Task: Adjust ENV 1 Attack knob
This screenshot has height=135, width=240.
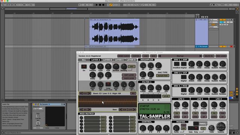Action: pos(191,64)
